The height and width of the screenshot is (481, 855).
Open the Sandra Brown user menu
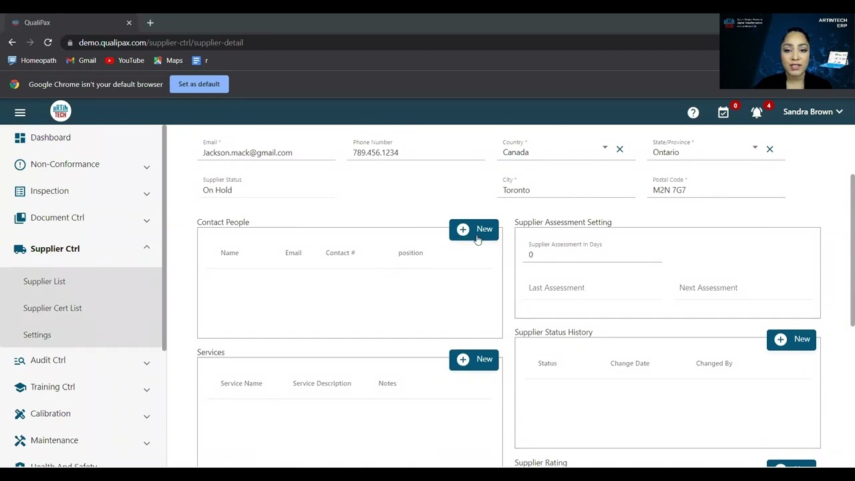tap(812, 112)
